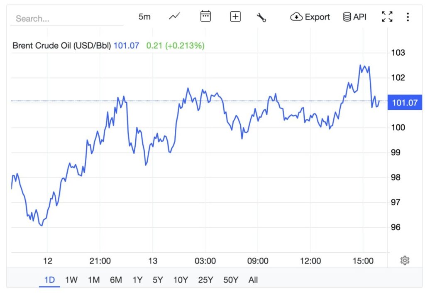This screenshot has height=293, width=425.
Task: Open the calendar date range icon
Action: [205, 17]
